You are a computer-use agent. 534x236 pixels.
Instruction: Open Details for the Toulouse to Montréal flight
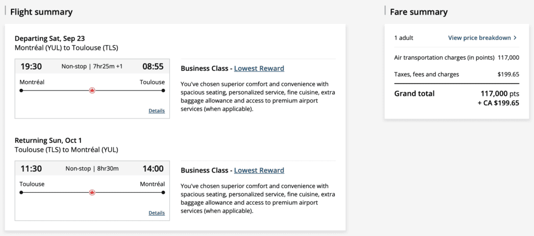coord(156,213)
